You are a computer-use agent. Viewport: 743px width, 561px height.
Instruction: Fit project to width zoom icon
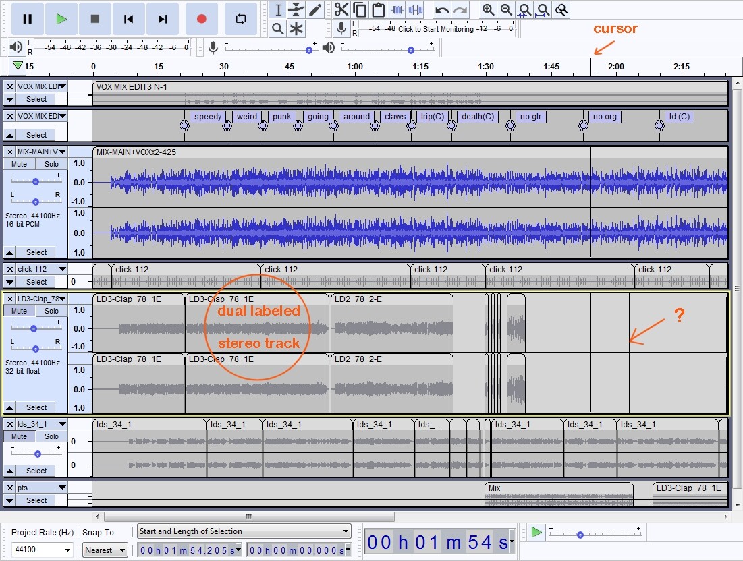click(x=543, y=10)
